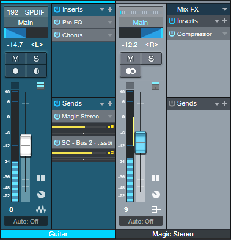Toggle the Compressor power button on Magic Stereo
Viewport: 231px width, 240px height.
click(x=172, y=34)
